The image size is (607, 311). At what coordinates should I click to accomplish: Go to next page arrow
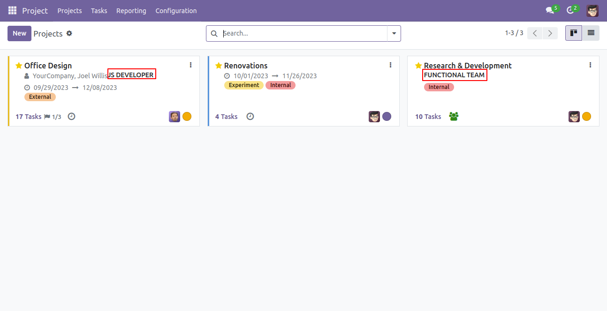[550, 33]
